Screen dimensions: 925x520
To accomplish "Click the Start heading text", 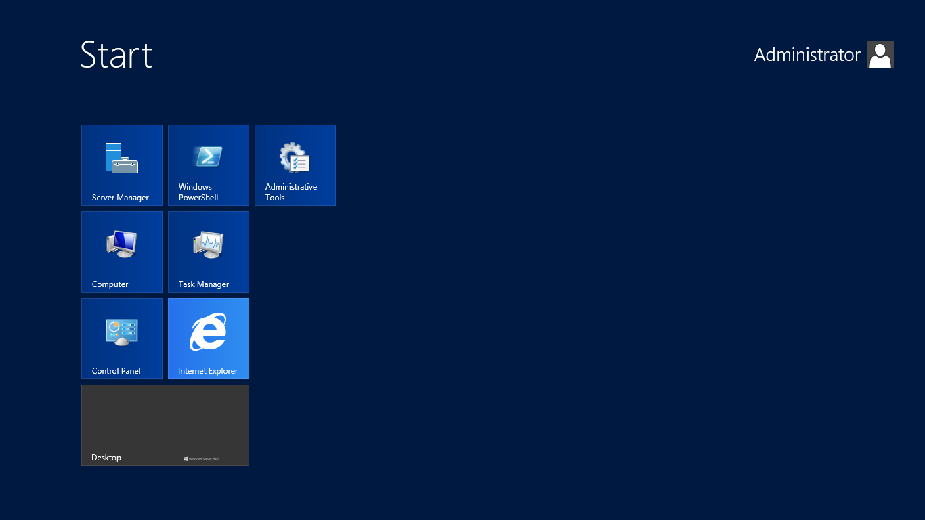I will tap(116, 54).
